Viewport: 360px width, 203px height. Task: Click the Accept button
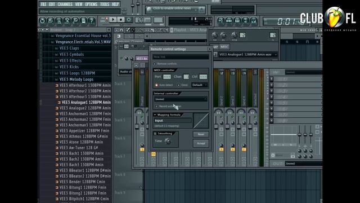point(201,143)
